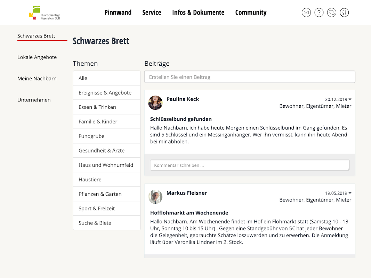Go to Lokale Angebote in sidebar
This screenshot has width=371, height=278.
(x=37, y=57)
